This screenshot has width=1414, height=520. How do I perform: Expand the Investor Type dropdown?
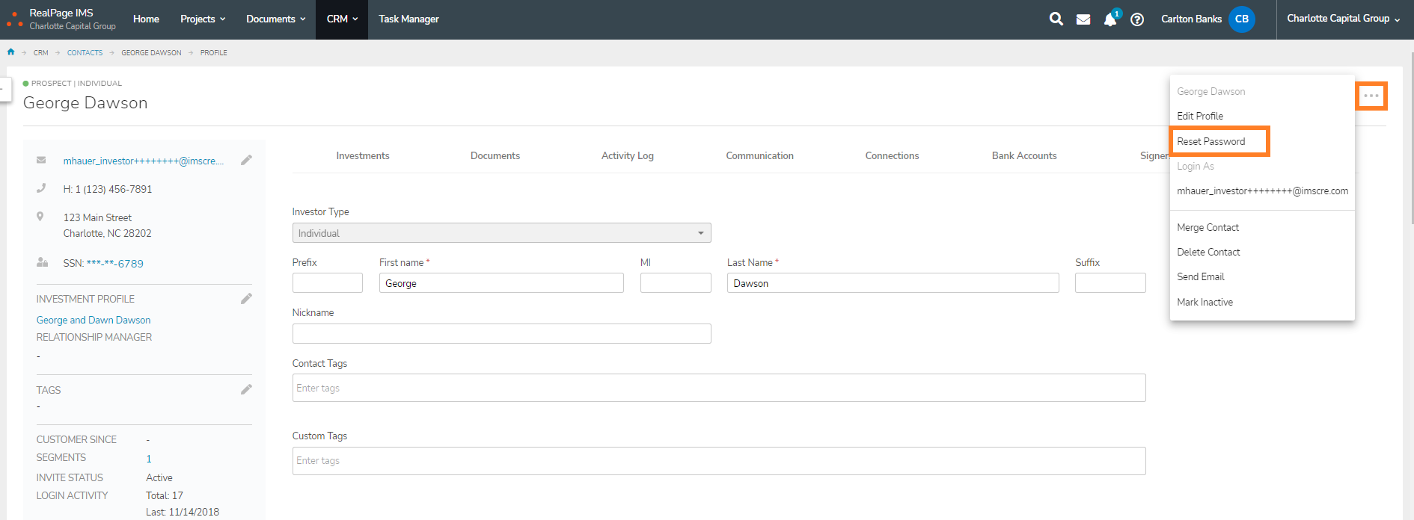[501, 233]
